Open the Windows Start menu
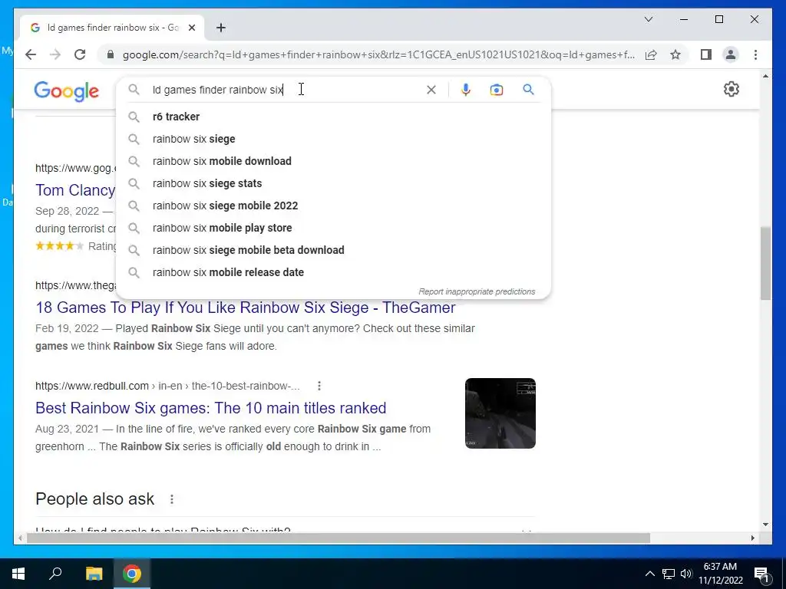The width and height of the screenshot is (786, 589). pos(18,574)
